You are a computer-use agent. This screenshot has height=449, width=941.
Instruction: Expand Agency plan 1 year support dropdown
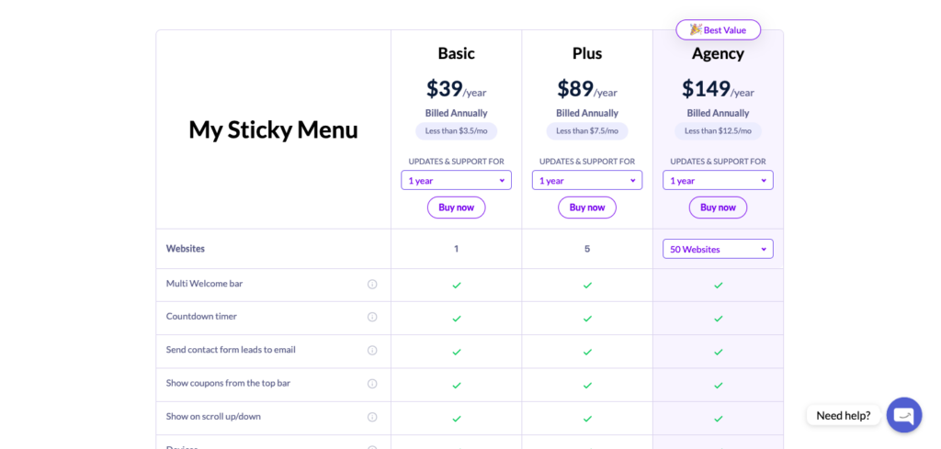718,181
